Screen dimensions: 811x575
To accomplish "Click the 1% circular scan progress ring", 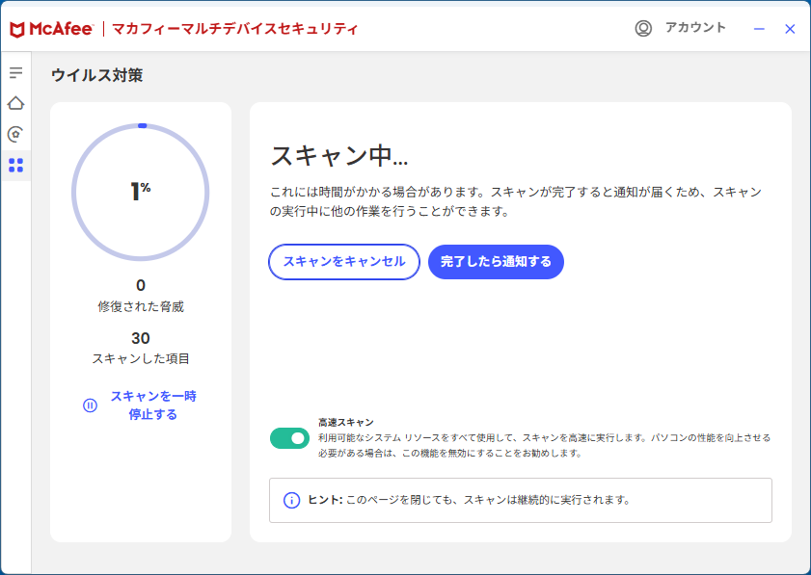I will pyautogui.click(x=141, y=192).
